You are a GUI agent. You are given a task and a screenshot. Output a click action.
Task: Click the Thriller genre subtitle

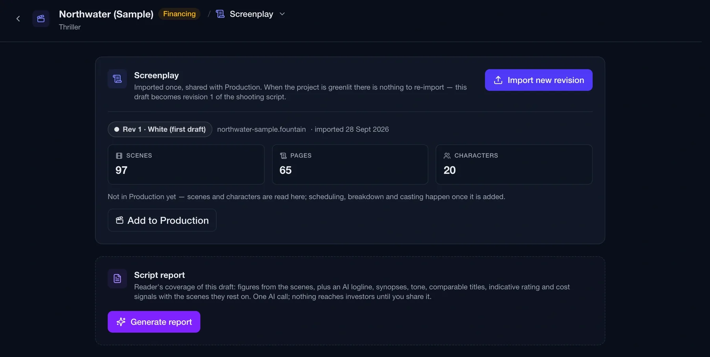click(x=70, y=27)
